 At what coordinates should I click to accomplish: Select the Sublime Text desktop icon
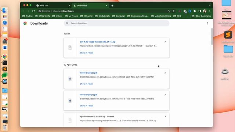pyautogui.click(x=228, y=35)
